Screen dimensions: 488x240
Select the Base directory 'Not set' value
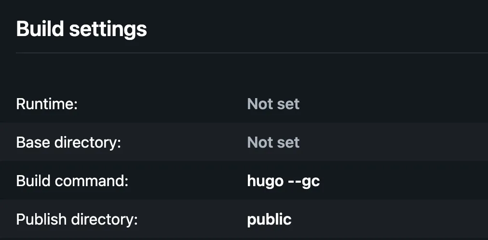click(x=273, y=142)
